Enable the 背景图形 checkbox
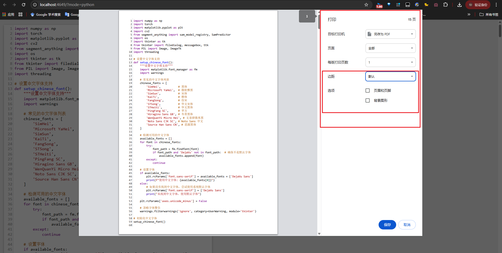The height and width of the screenshot is (253, 502). click(x=368, y=100)
